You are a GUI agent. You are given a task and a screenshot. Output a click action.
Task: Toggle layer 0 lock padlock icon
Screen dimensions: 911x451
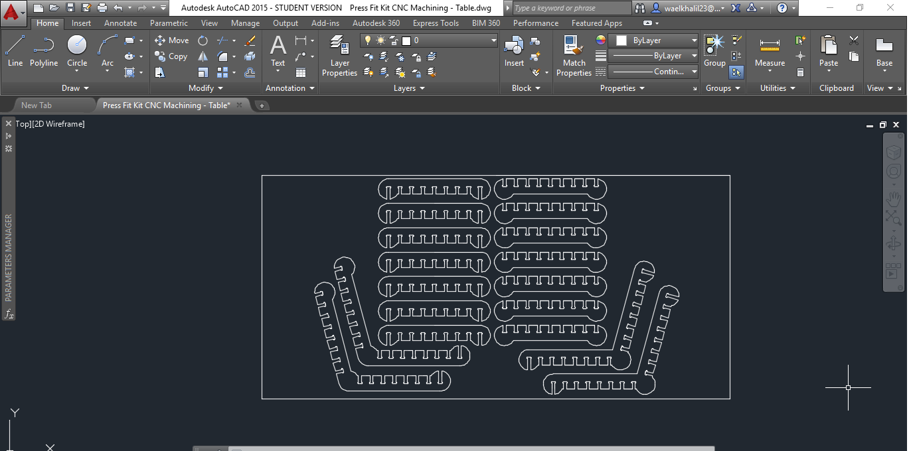(392, 40)
